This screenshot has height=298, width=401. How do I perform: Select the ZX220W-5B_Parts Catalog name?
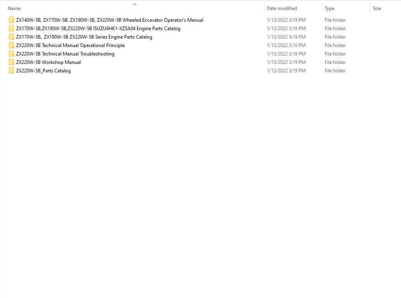click(43, 71)
